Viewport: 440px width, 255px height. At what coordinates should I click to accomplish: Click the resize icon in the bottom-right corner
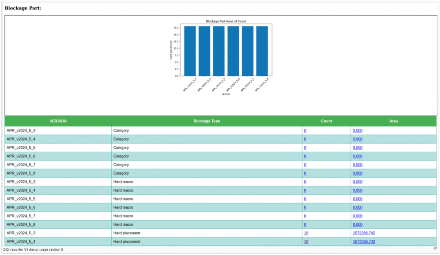tap(435, 249)
